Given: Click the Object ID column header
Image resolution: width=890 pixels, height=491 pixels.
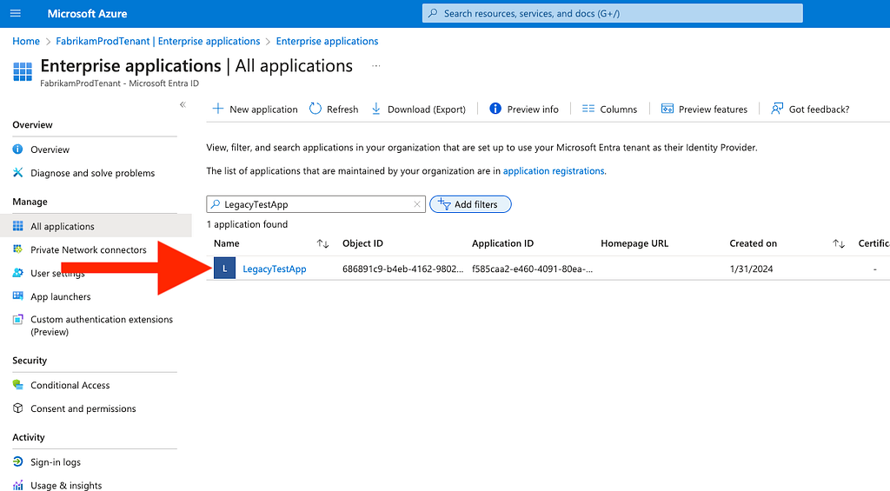Looking at the screenshot, I should (x=362, y=243).
